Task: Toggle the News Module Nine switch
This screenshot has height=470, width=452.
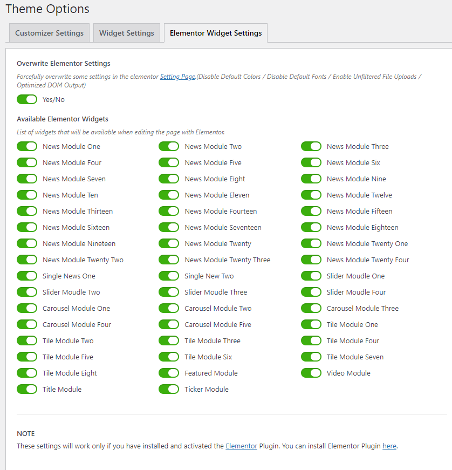Action: tap(311, 179)
